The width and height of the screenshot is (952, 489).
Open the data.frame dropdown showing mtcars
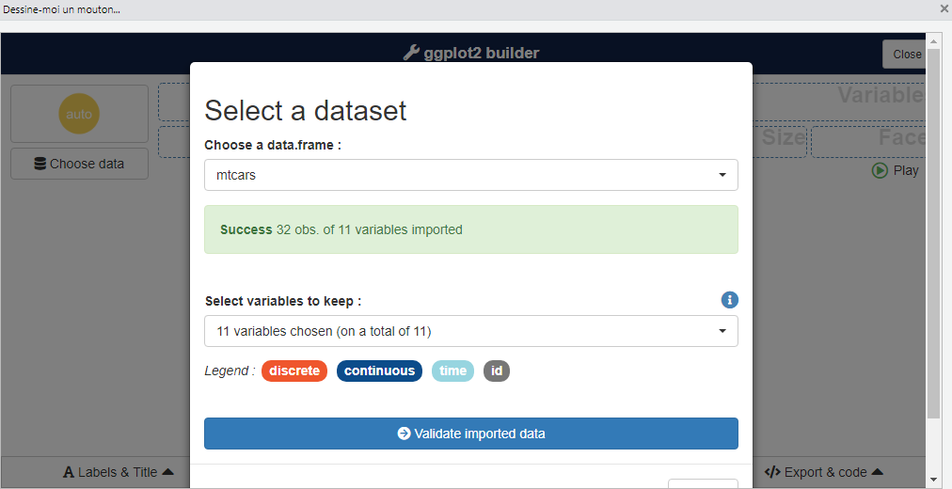click(x=470, y=175)
